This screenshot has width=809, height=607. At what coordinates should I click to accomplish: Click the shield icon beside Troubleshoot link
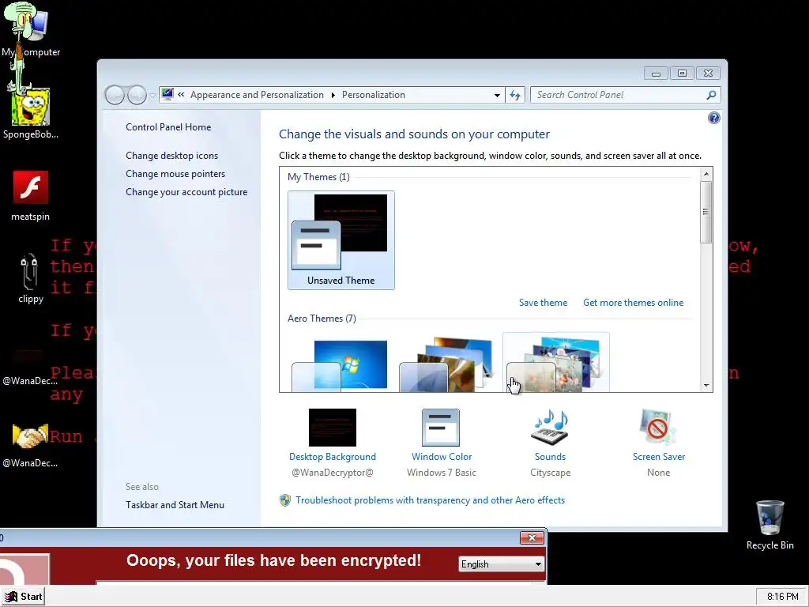click(x=284, y=500)
